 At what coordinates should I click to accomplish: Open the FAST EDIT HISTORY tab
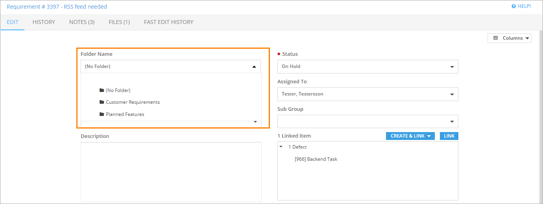pyautogui.click(x=168, y=22)
